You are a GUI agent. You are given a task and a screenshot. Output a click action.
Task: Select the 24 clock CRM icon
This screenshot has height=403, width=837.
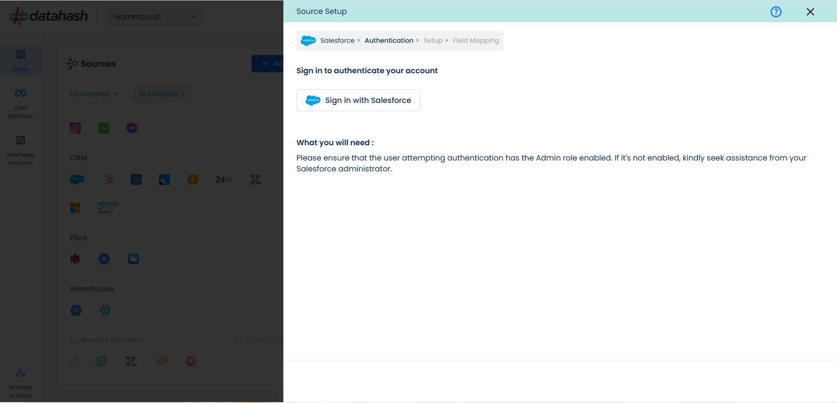[223, 179]
